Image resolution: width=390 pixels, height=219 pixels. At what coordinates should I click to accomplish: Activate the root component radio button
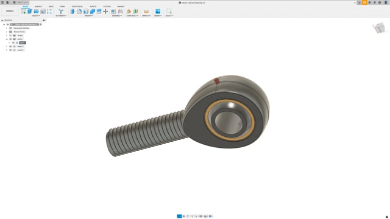coord(41,24)
